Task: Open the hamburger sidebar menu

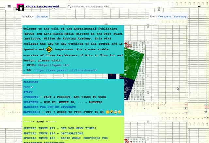Action: coord(9,6)
